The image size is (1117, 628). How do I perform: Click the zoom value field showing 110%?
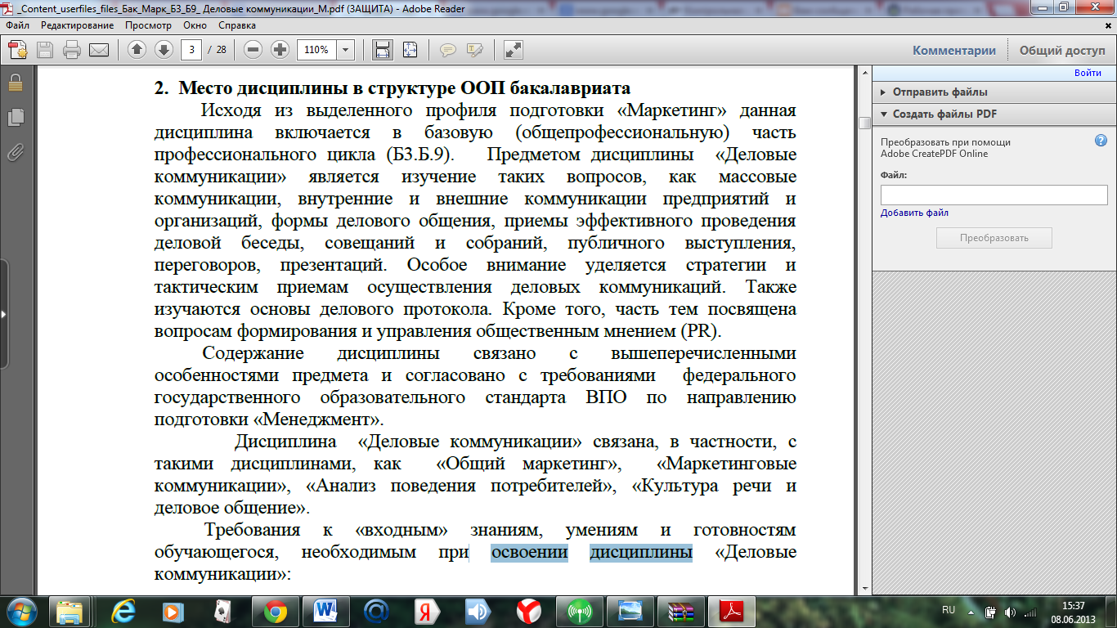coord(316,50)
